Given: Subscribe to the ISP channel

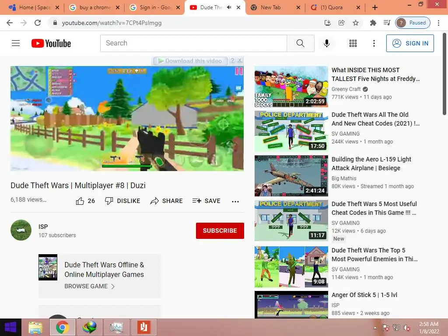Looking at the screenshot, I should tap(220, 231).
